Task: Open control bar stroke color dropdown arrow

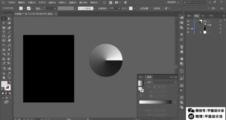Action: point(32,8)
